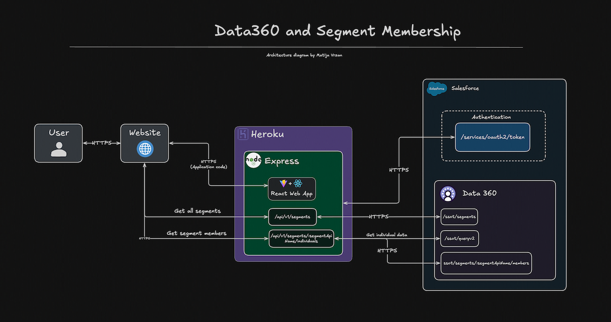
Task: Click the Get individual data label
Action: (x=386, y=234)
